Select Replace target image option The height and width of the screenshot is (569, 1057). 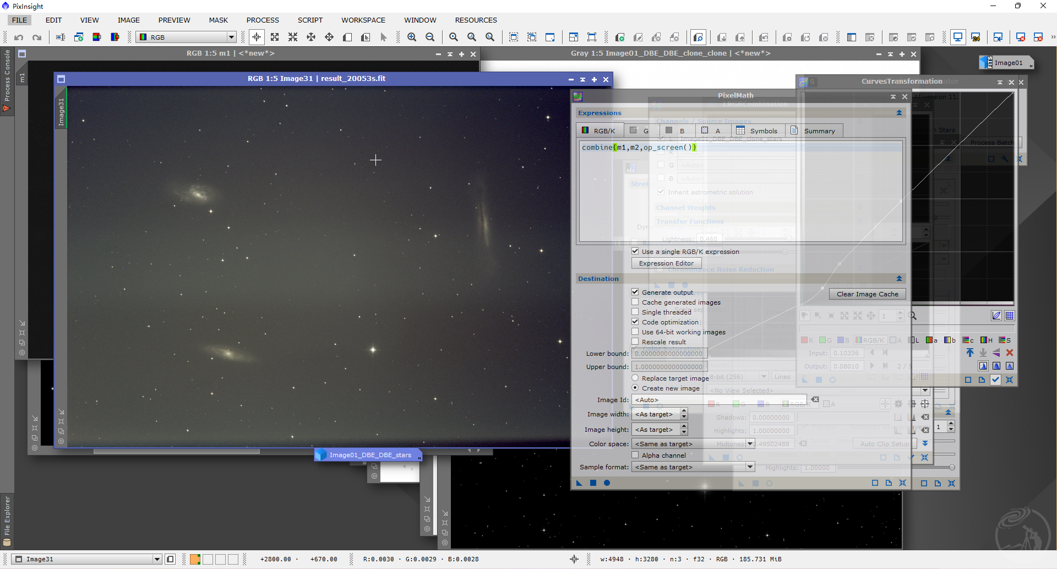635,378
